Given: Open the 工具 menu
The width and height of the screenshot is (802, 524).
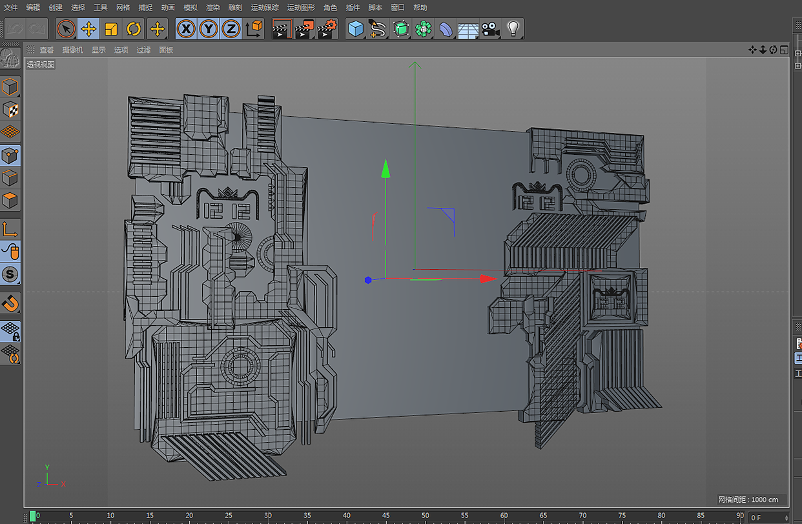Looking at the screenshot, I should pos(101,8).
